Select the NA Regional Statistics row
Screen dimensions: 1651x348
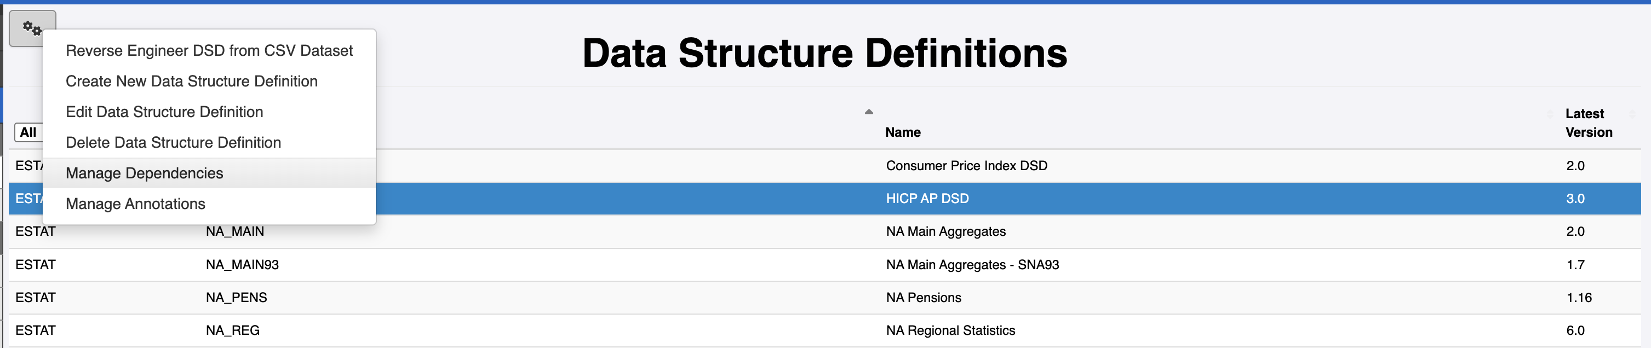(824, 330)
